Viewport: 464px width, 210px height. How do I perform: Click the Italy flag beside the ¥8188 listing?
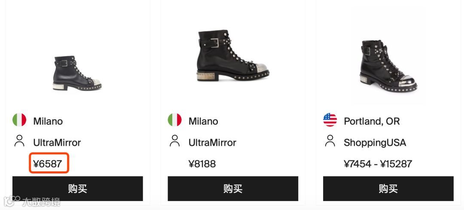[174, 120]
